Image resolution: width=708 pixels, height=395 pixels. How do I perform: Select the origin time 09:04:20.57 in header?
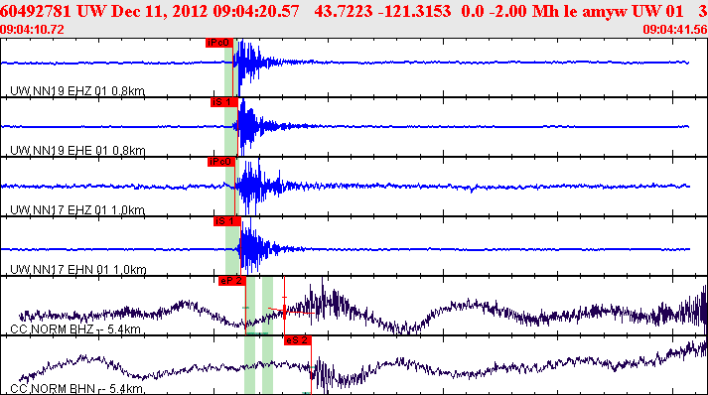[256, 11]
